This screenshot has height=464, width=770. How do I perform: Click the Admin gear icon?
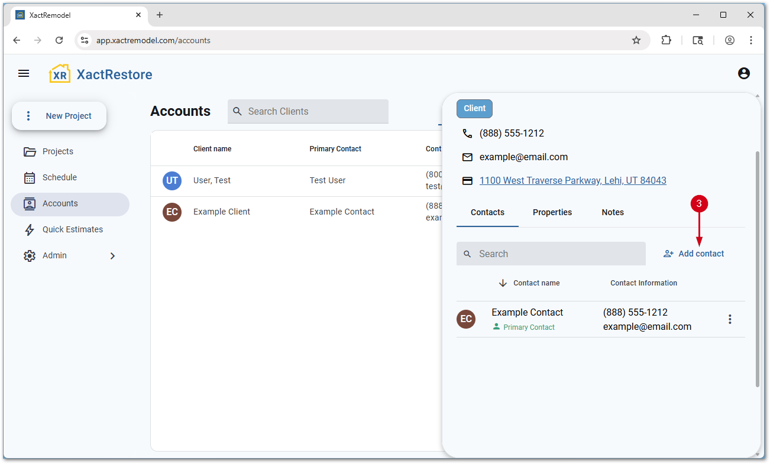(x=30, y=256)
